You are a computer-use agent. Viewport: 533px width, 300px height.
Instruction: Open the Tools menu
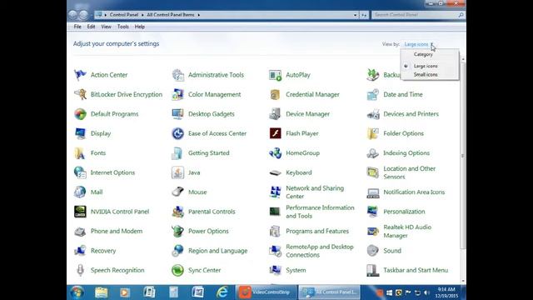point(123,27)
